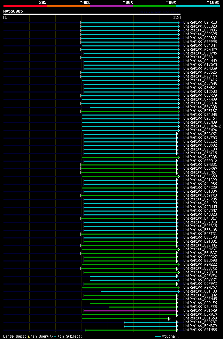Screen dimensions: 223x339
Task: Select the UniRef100_Q9FG59 hit name
Action: pyautogui.click(x=200, y=176)
